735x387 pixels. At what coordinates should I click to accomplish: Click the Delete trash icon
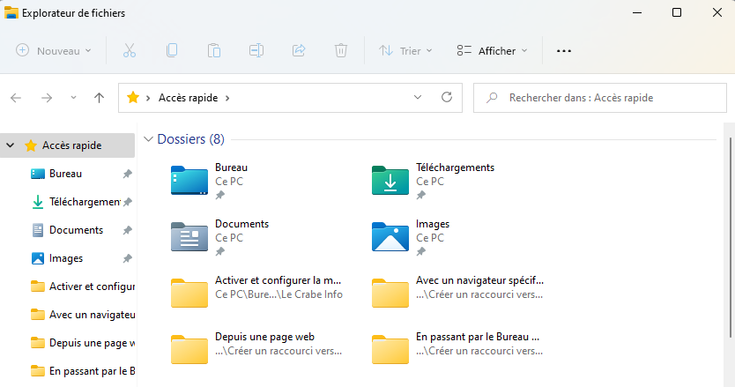pos(341,50)
